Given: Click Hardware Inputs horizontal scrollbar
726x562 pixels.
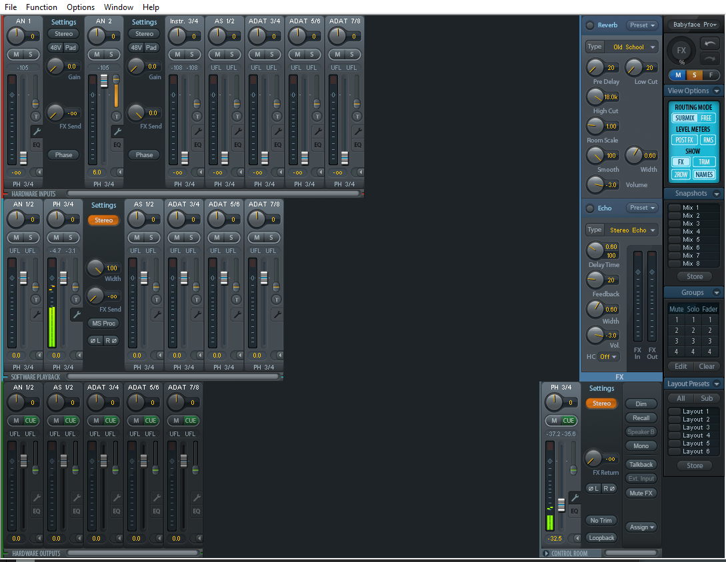Looking at the screenshot, I should 213,193.
